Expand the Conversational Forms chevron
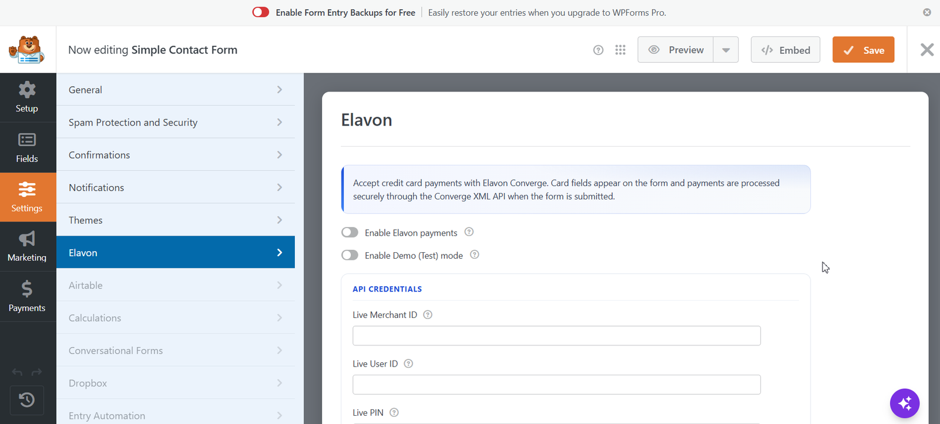 (280, 350)
